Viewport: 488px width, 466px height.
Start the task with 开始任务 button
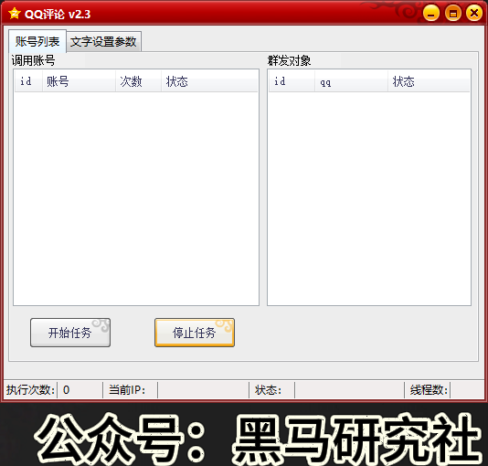(70, 333)
